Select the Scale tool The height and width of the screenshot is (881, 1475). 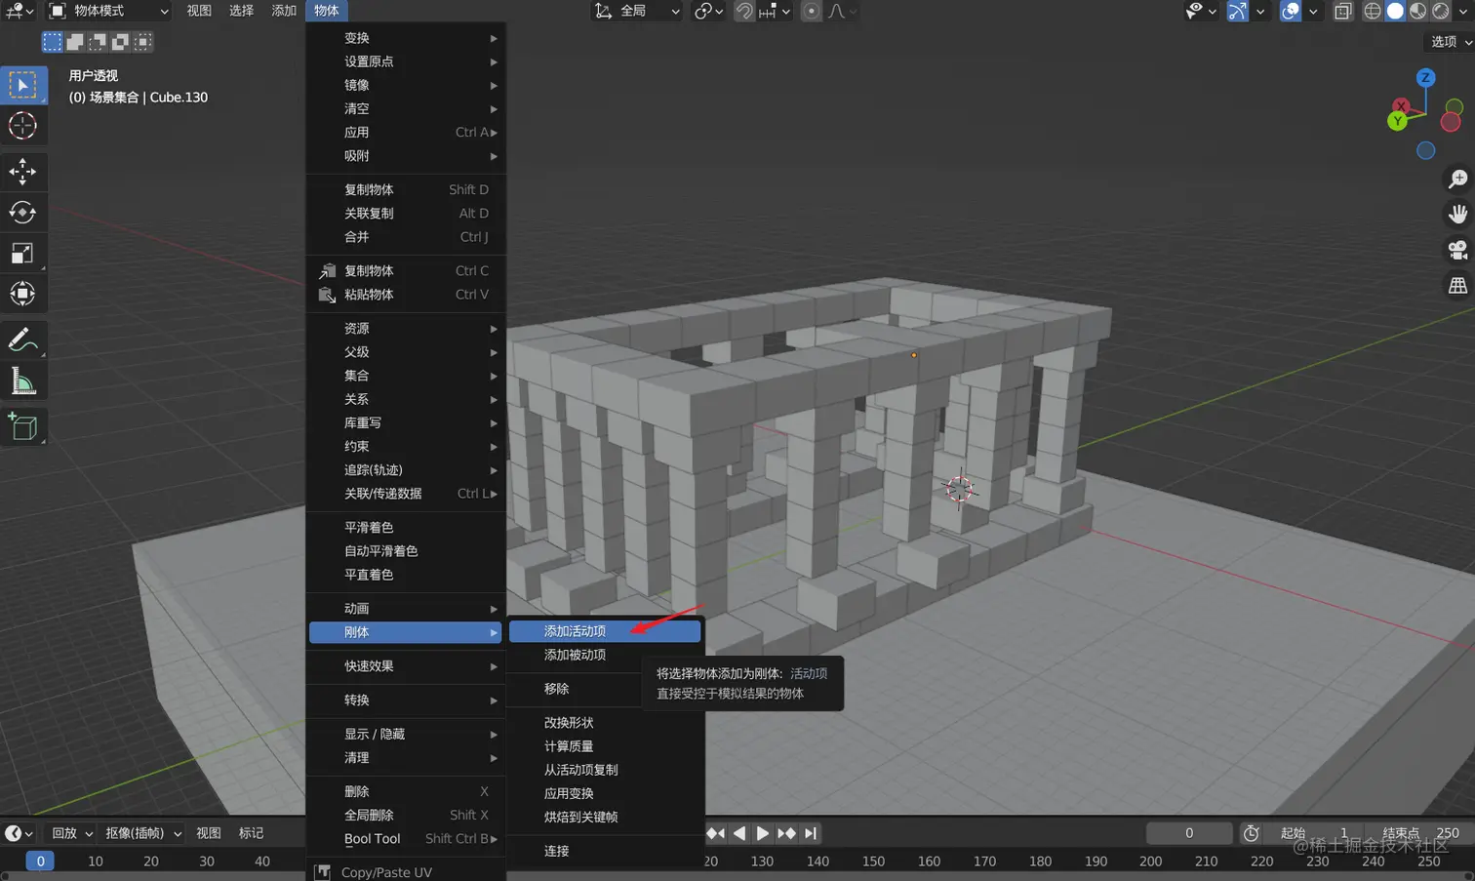[x=23, y=253]
